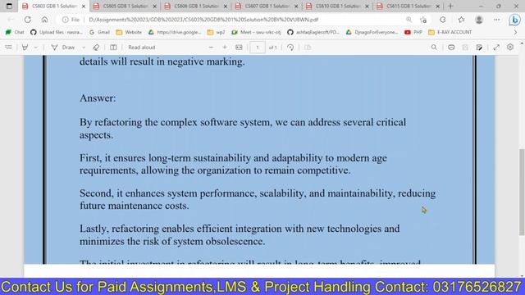Open the Gmail bookmark
Image resolution: width=525 pixels, height=295 pixels.
pyautogui.click(x=99, y=33)
